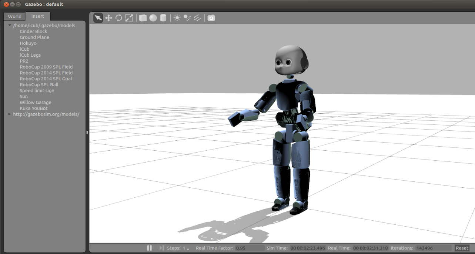This screenshot has height=254, width=475.
Task: Insert a cylinder shape
Action: tap(163, 18)
